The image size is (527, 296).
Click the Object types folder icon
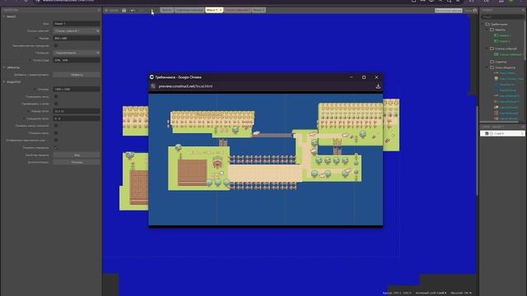point(492,67)
